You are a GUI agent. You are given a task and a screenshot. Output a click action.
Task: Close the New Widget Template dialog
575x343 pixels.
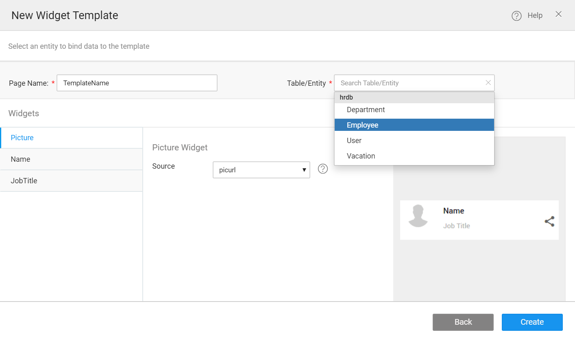pyautogui.click(x=558, y=15)
